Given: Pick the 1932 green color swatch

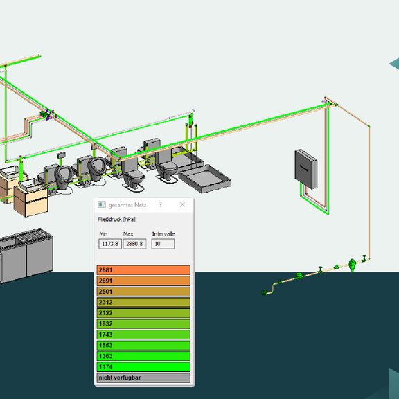Looking at the screenshot, I should point(143,323).
